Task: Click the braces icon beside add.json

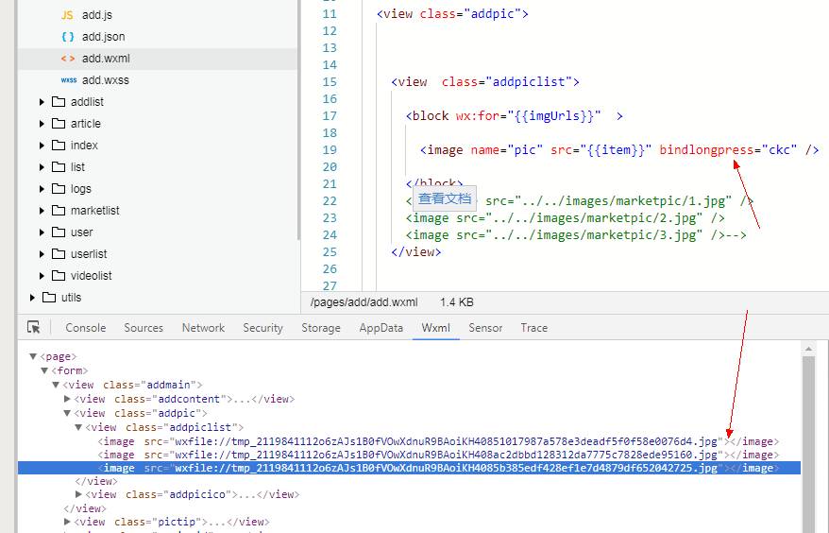Action: click(x=68, y=37)
